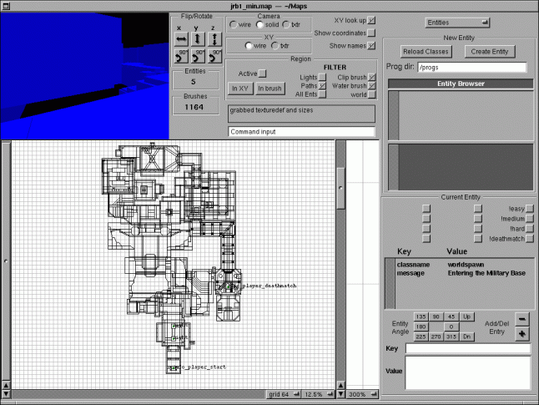539x405 pixels.
Task: Select the camera txtr radio button
Action: [285, 24]
